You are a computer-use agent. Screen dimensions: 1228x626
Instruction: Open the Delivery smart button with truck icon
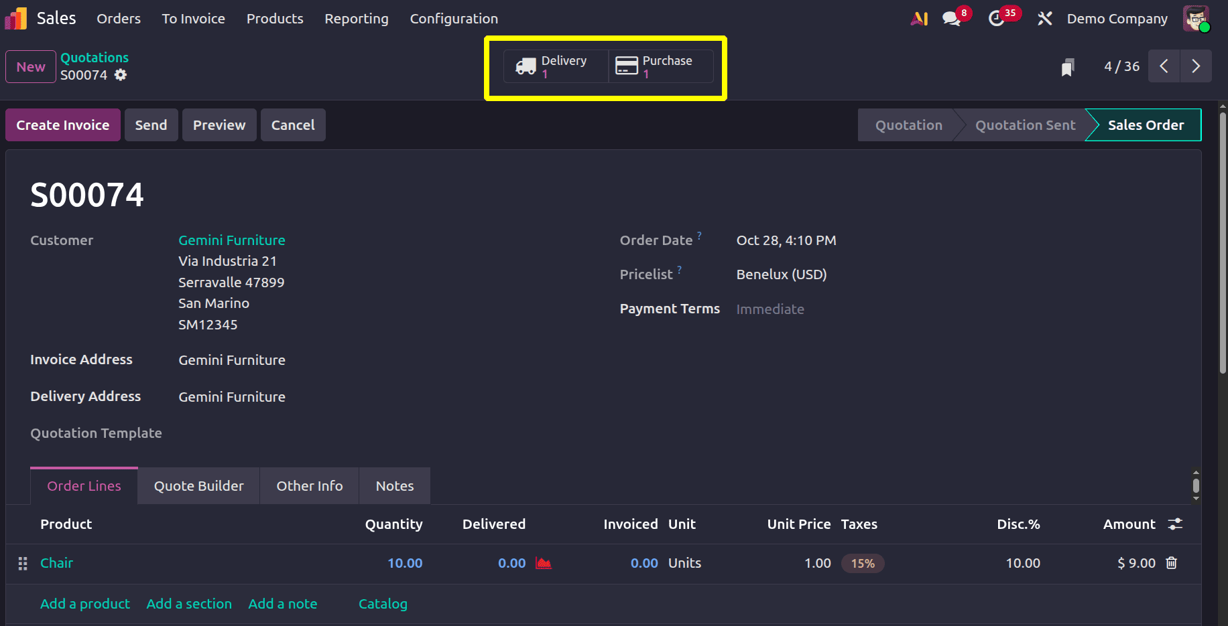pyautogui.click(x=555, y=66)
